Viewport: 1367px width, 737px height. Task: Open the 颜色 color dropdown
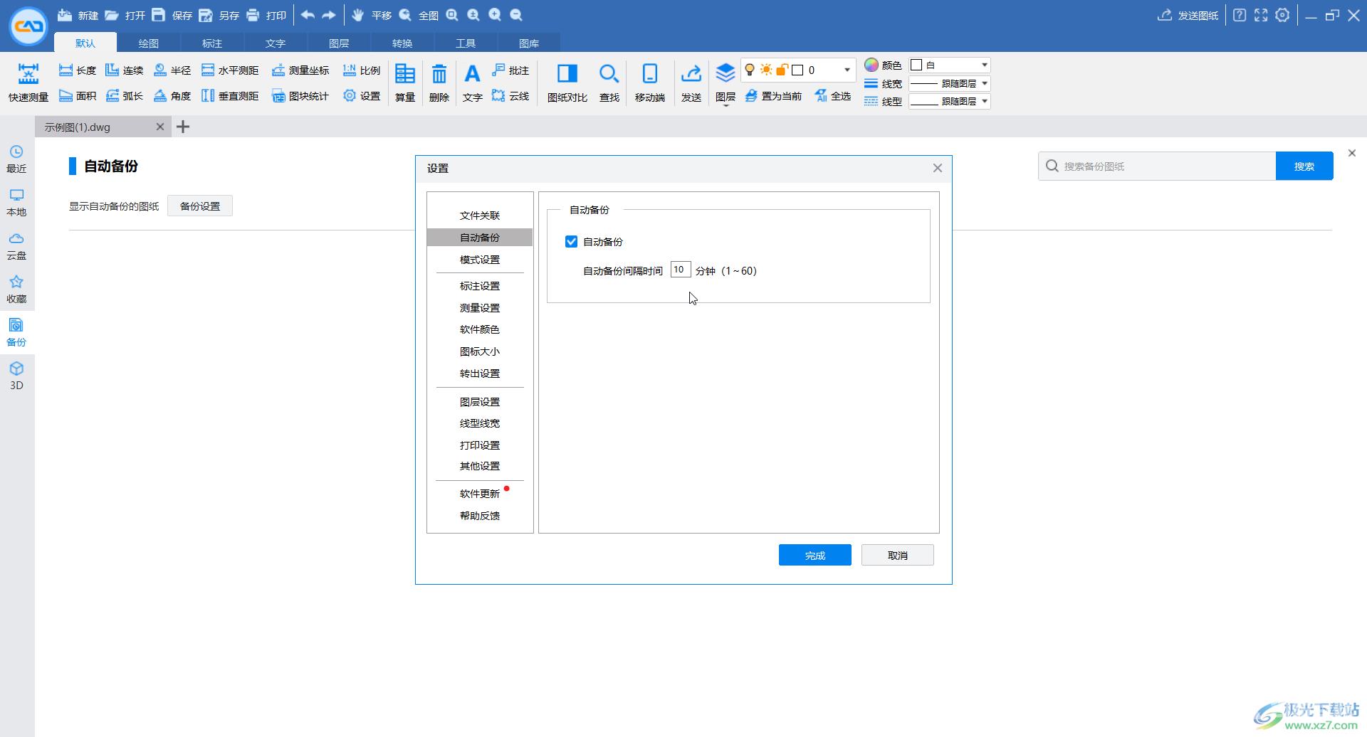pos(950,65)
